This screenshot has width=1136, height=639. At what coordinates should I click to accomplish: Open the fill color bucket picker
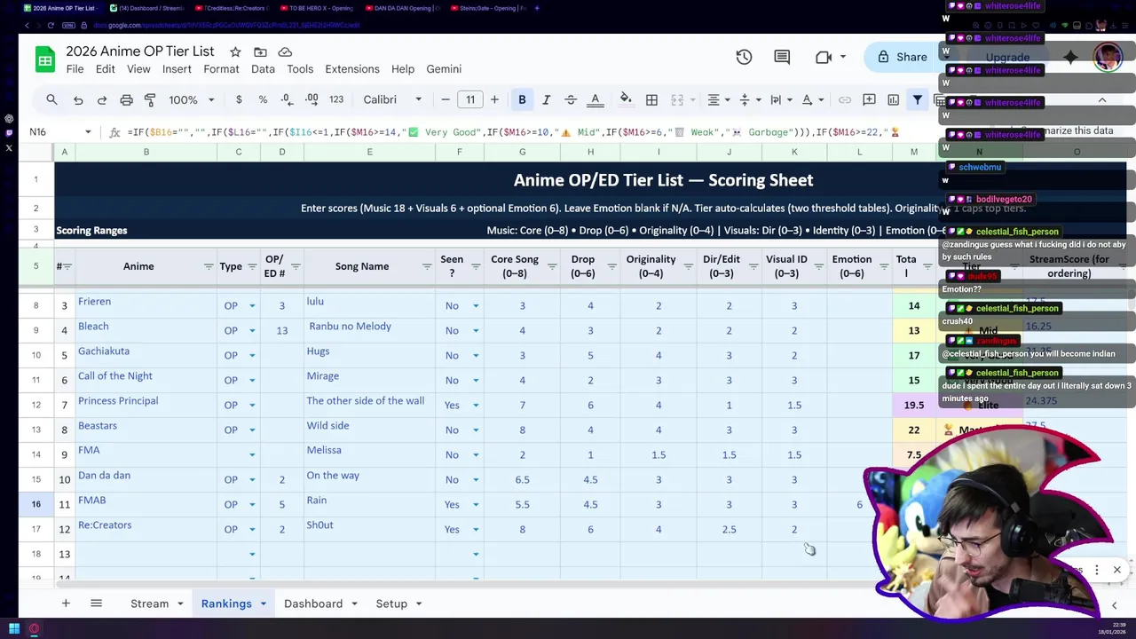pos(626,99)
